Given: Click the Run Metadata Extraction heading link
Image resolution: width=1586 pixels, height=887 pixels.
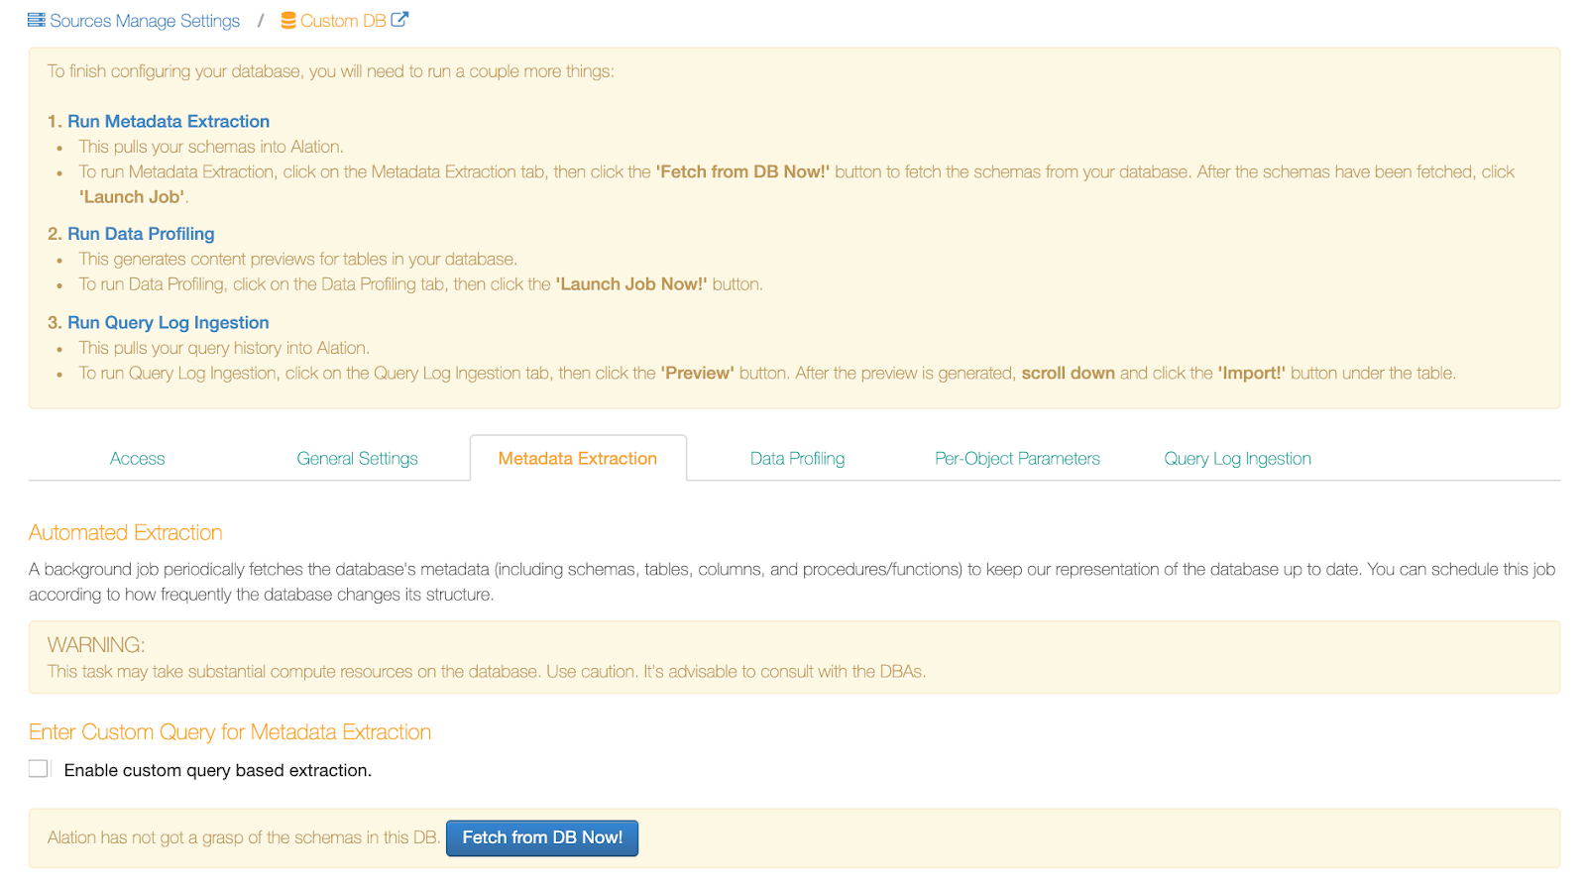Looking at the screenshot, I should point(169,121).
